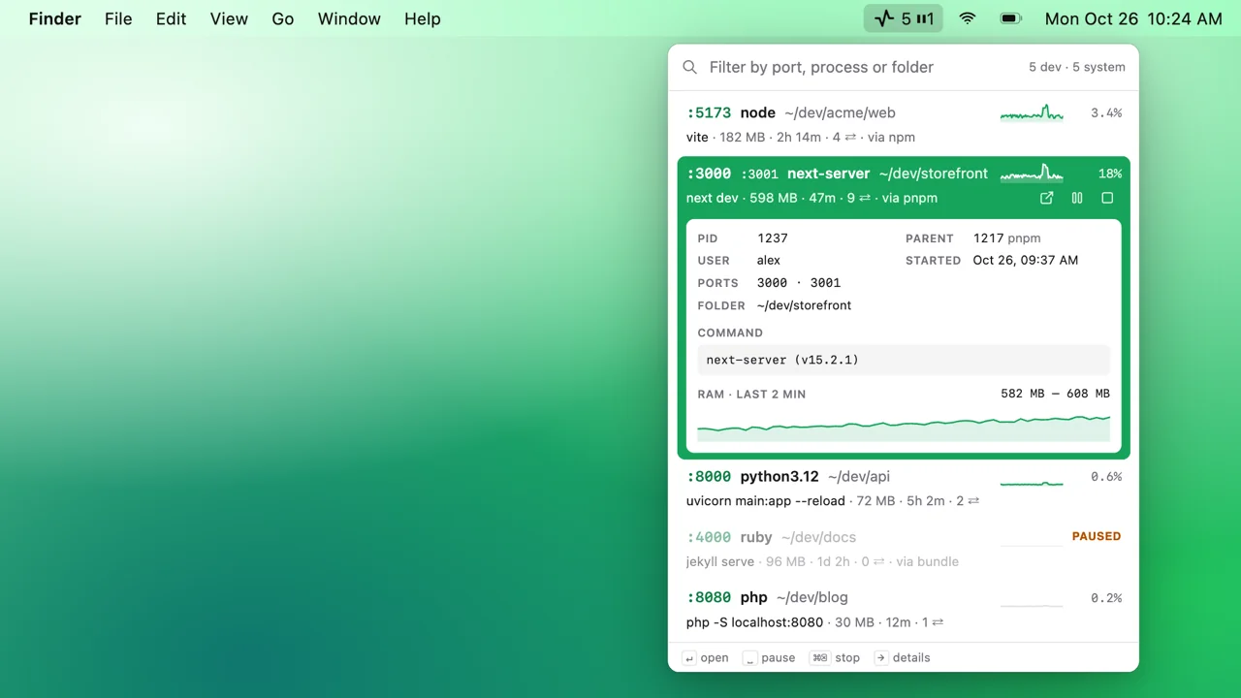Check the battery status icon
This screenshot has height=698, width=1241.
click(1011, 18)
